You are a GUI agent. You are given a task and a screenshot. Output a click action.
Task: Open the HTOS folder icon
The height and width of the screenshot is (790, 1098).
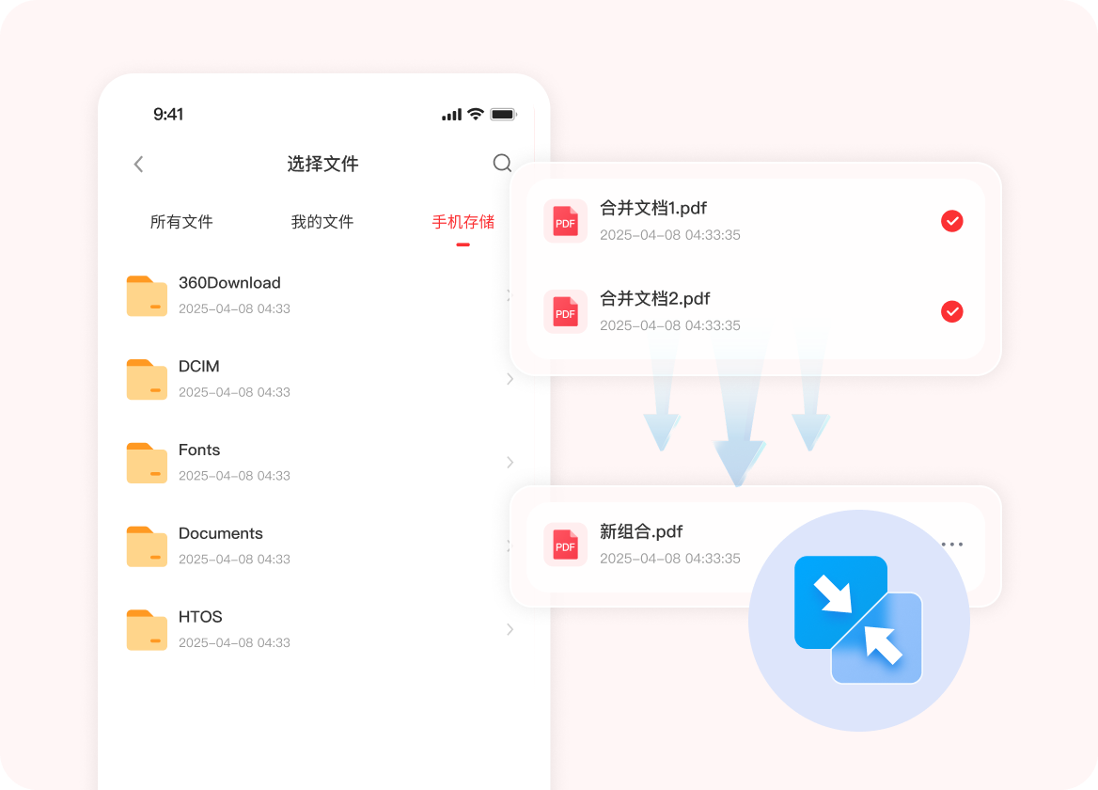pos(147,629)
